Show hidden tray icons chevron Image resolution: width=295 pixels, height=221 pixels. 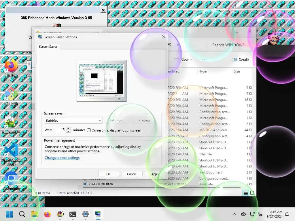(x=234, y=214)
